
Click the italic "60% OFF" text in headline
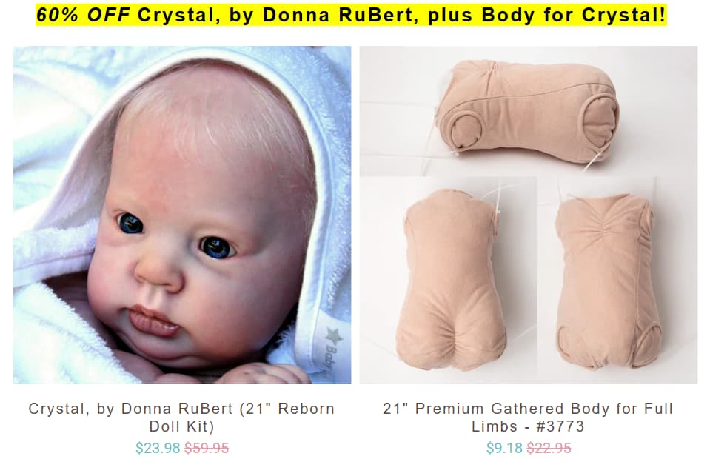click(84, 15)
